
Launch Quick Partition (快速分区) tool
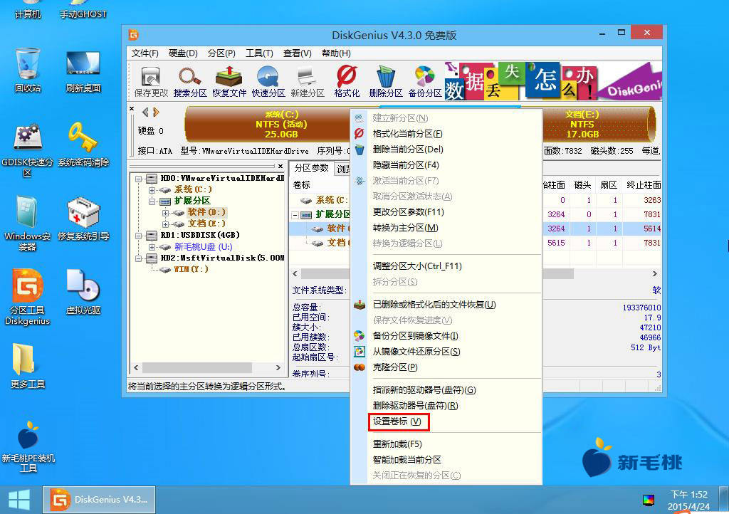click(268, 81)
